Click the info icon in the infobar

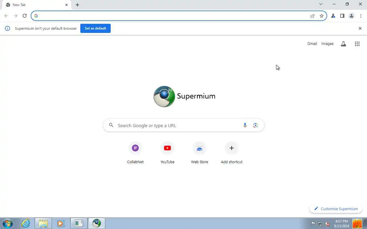(7, 28)
